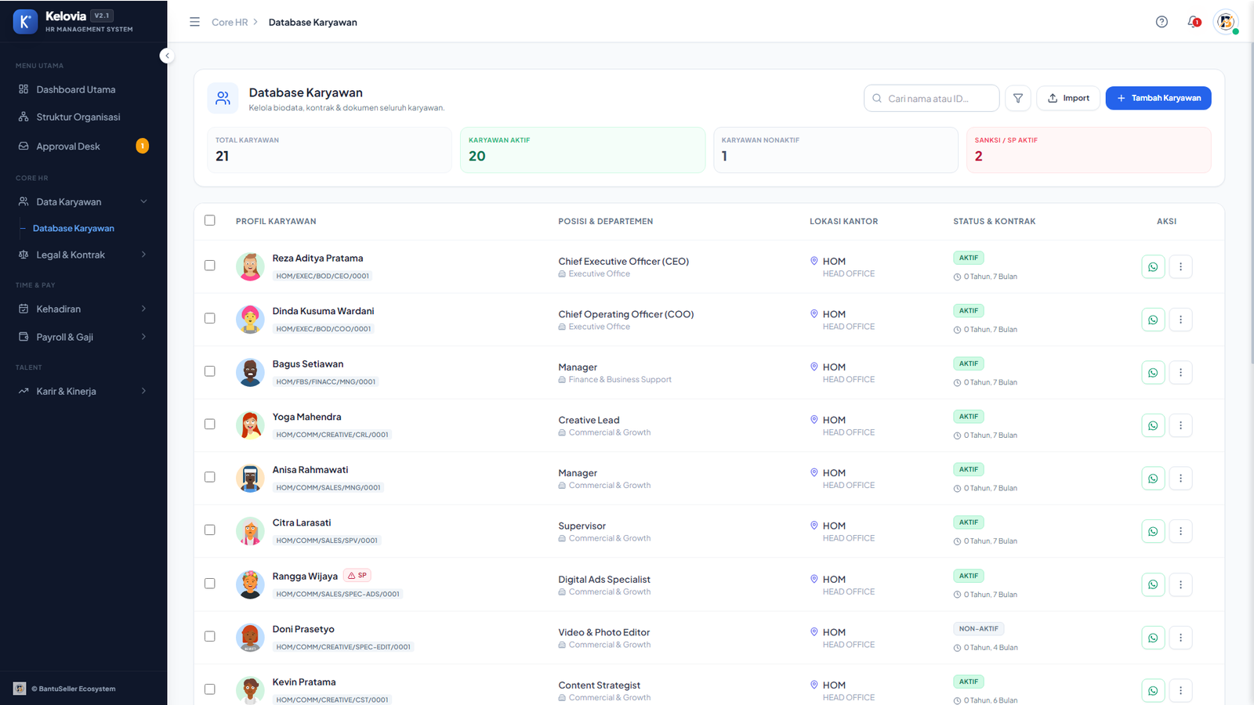Click Rangga Wijaya's SP warning badge
This screenshot has height=705, width=1254.
[x=357, y=575]
